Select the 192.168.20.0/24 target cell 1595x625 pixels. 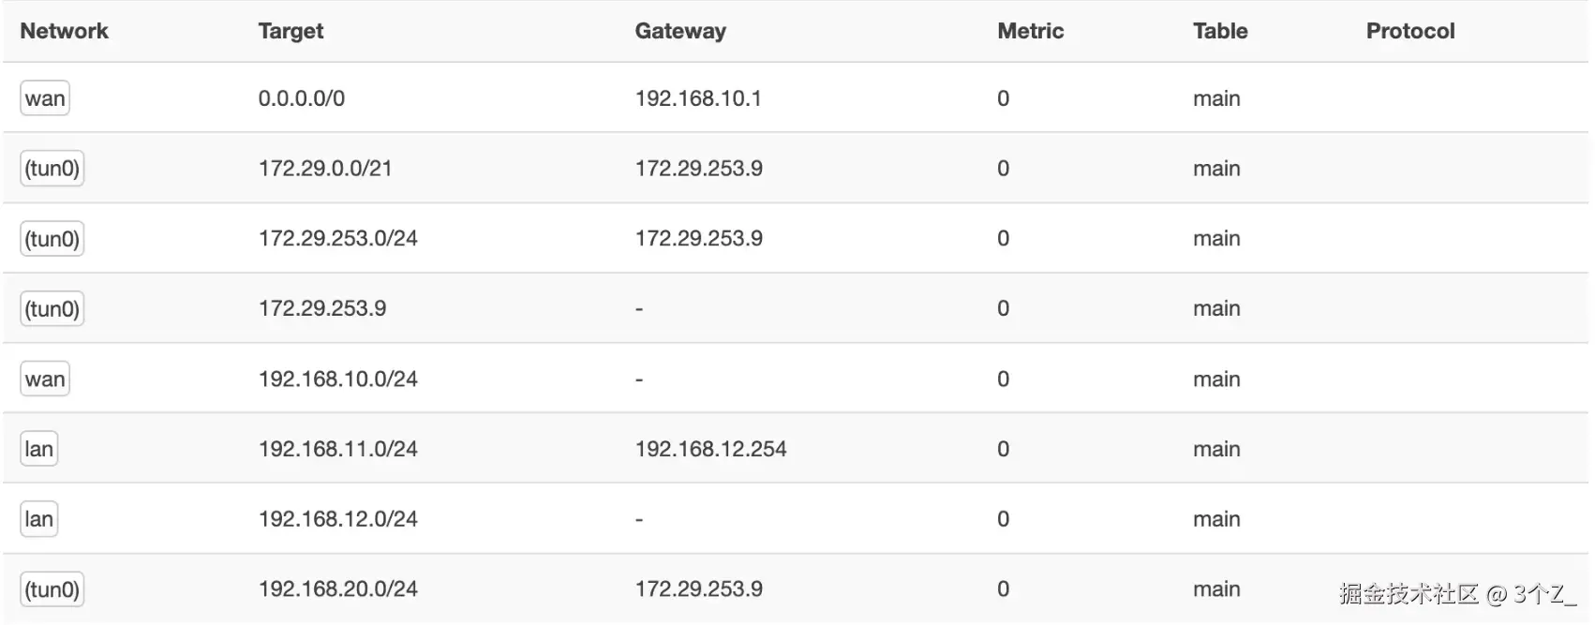[x=338, y=589]
